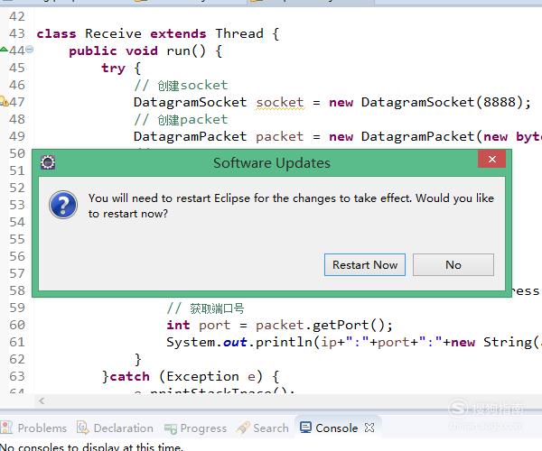Click the Restart Now button
This screenshot has width=542, height=451.
[365, 264]
